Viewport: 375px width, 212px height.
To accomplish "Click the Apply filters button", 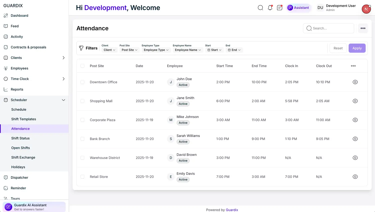I will (x=357, y=48).
